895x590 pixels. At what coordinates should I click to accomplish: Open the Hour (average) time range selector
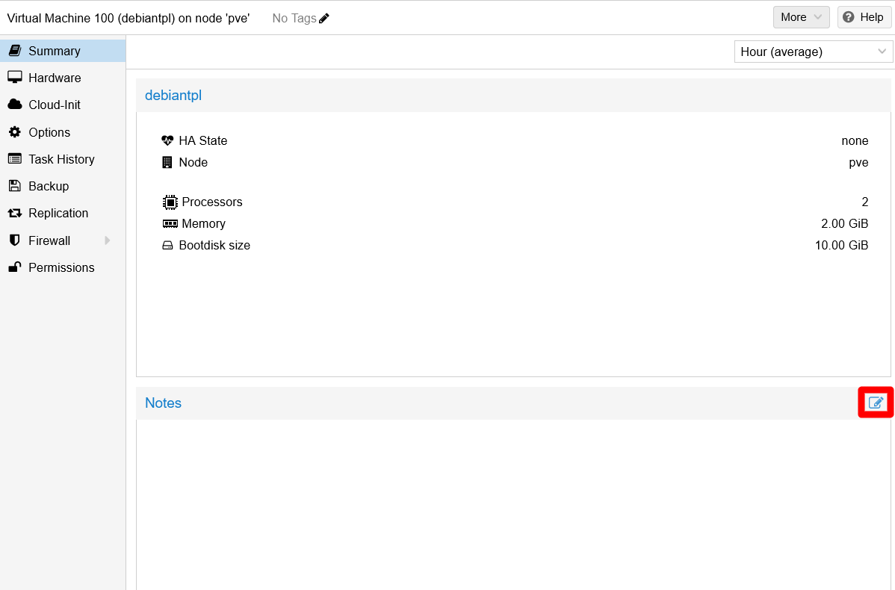tap(812, 52)
